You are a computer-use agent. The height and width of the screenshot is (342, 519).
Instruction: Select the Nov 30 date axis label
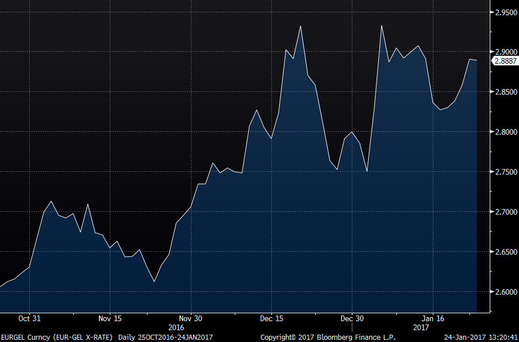click(190, 318)
